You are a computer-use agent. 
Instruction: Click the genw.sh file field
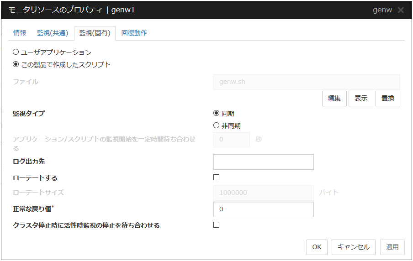[x=306, y=82]
